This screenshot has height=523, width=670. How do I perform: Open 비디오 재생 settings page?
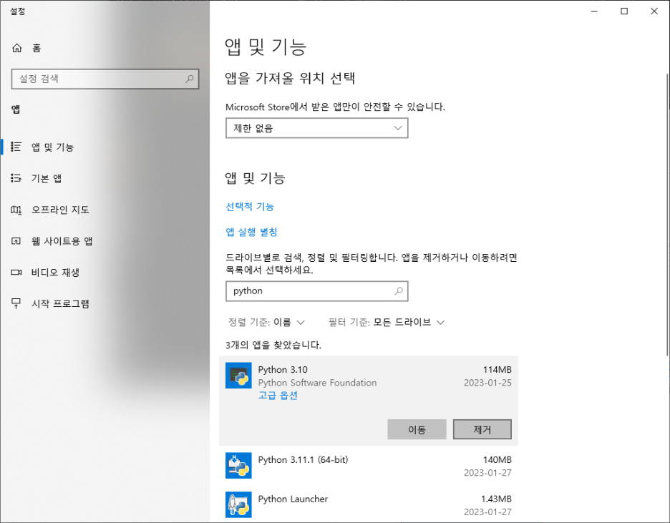point(105,273)
